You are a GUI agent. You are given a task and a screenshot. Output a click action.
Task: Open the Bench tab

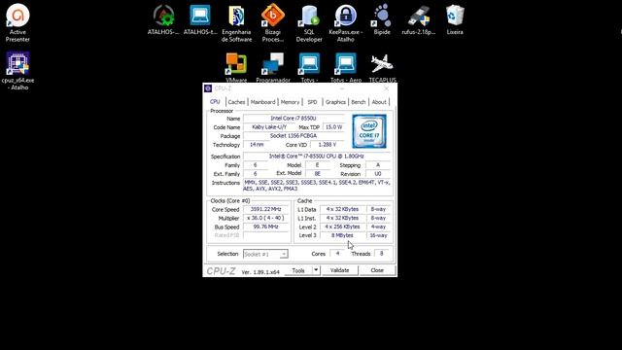pos(359,102)
